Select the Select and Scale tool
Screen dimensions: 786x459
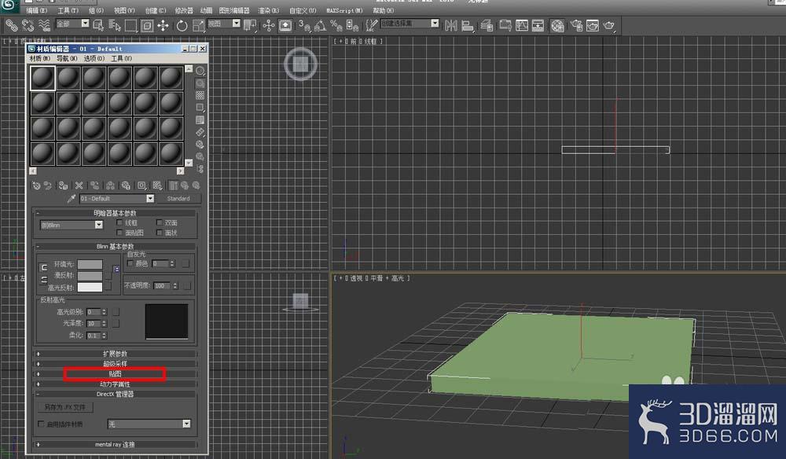pyautogui.click(x=199, y=26)
